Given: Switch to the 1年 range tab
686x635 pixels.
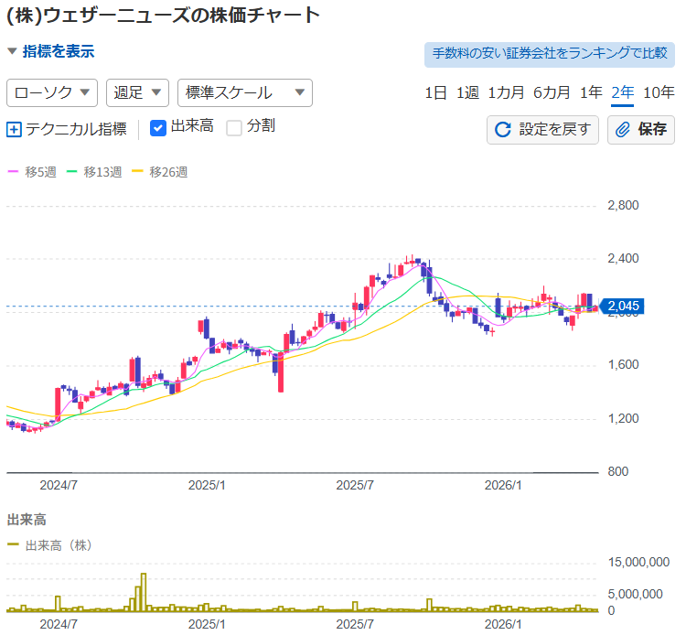Looking at the screenshot, I should [591, 92].
